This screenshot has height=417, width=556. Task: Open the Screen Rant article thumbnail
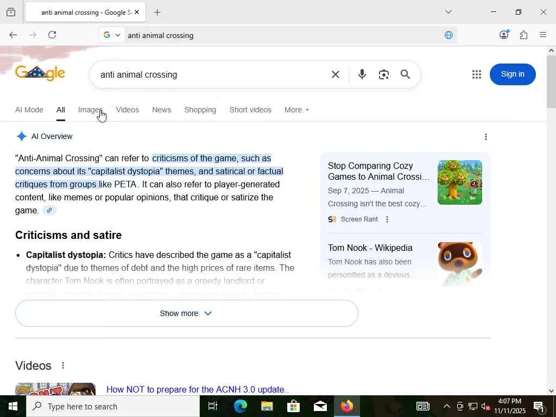pyautogui.click(x=459, y=182)
